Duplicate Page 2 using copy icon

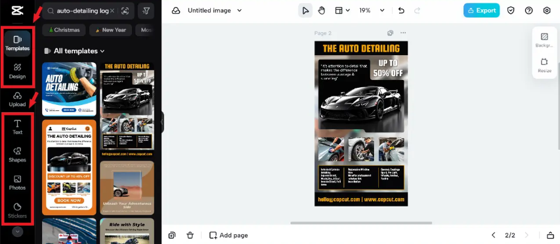pos(391,33)
